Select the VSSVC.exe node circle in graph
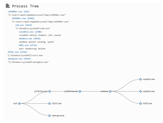The width and height of the screenshot is (163, 123). [50, 104]
